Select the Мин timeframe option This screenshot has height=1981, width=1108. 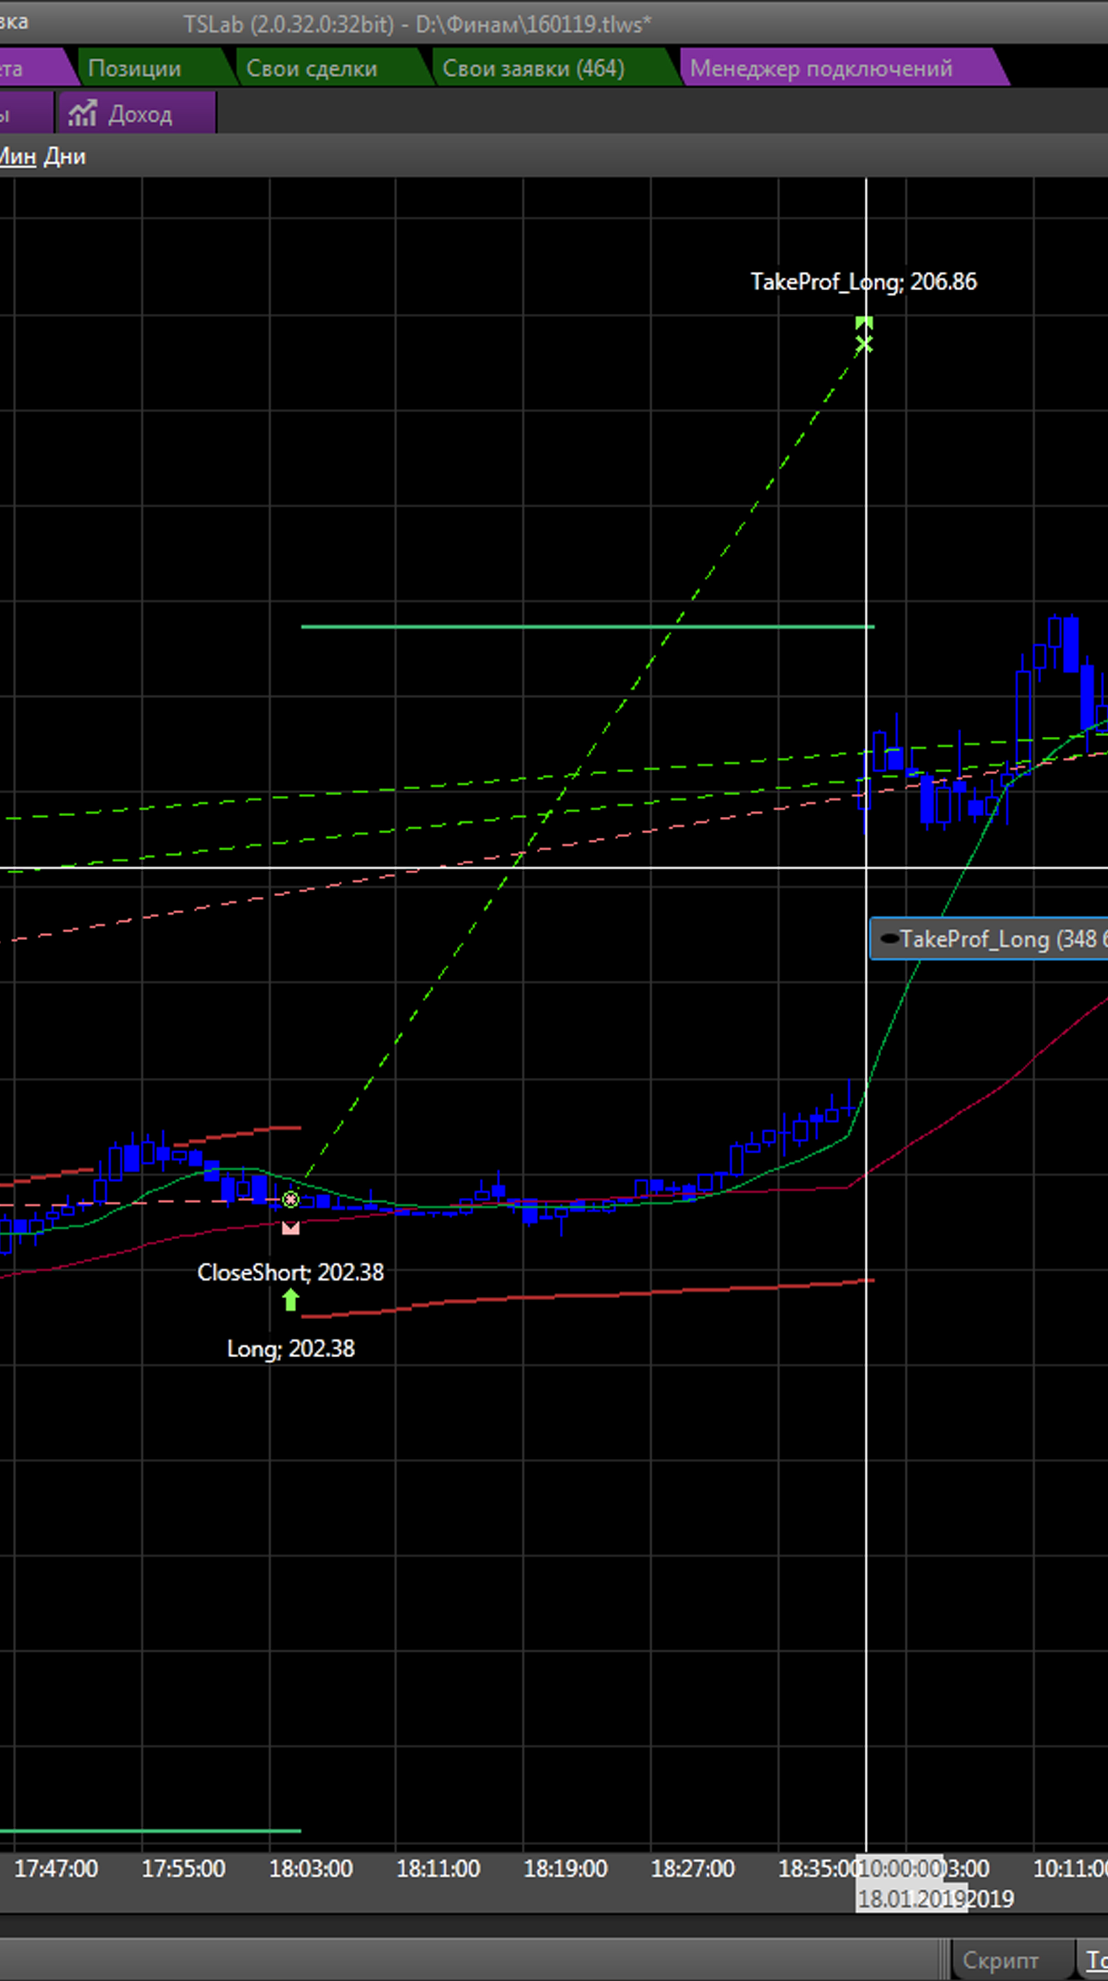(17, 157)
